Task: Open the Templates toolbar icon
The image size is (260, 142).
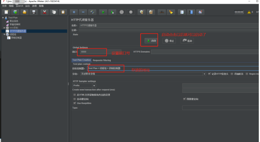Action: 15,12
